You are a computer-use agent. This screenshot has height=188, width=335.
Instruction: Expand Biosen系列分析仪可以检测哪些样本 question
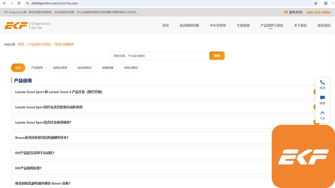pyautogui.click(x=141, y=137)
